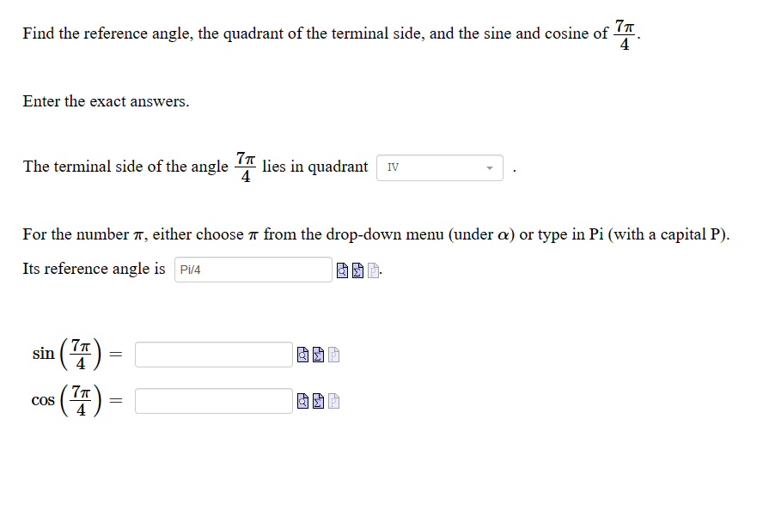This screenshot has width=763, height=522.
Task: Preview the reference angle entry
Action: click(342, 270)
